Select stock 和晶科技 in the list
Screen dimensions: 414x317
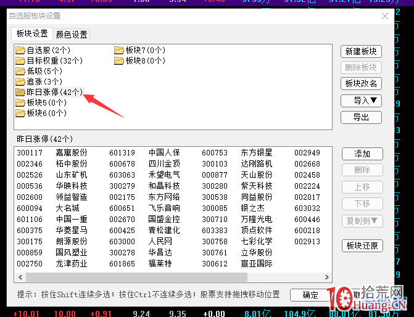point(164,186)
